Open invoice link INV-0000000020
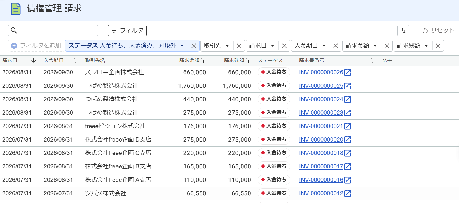This screenshot has height=204, width=459. 321,140
